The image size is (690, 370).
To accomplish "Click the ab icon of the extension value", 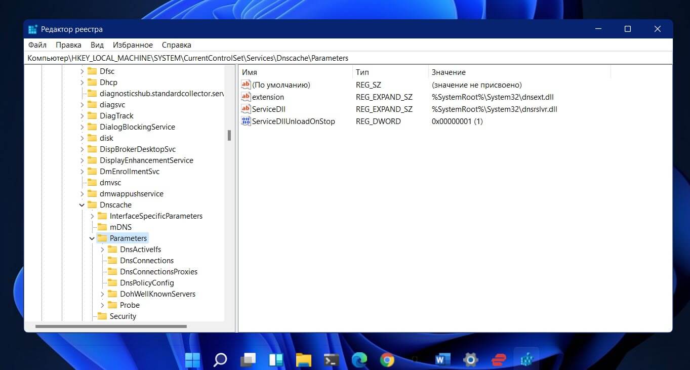I will (x=246, y=97).
